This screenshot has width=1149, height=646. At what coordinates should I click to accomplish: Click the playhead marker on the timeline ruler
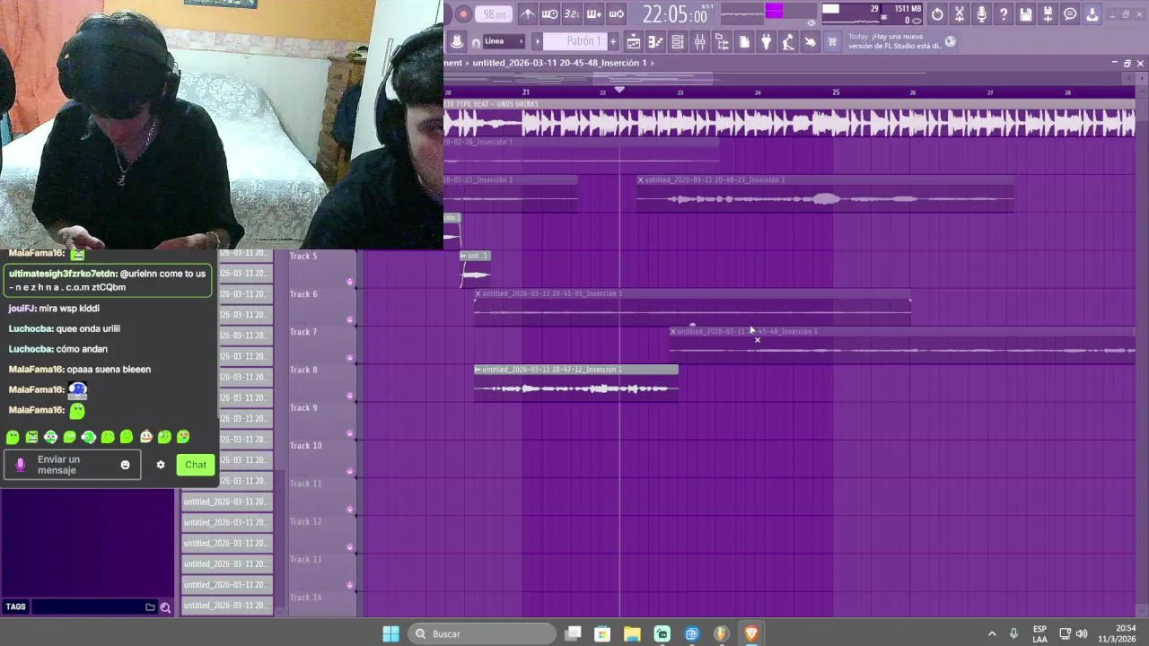(619, 90)
